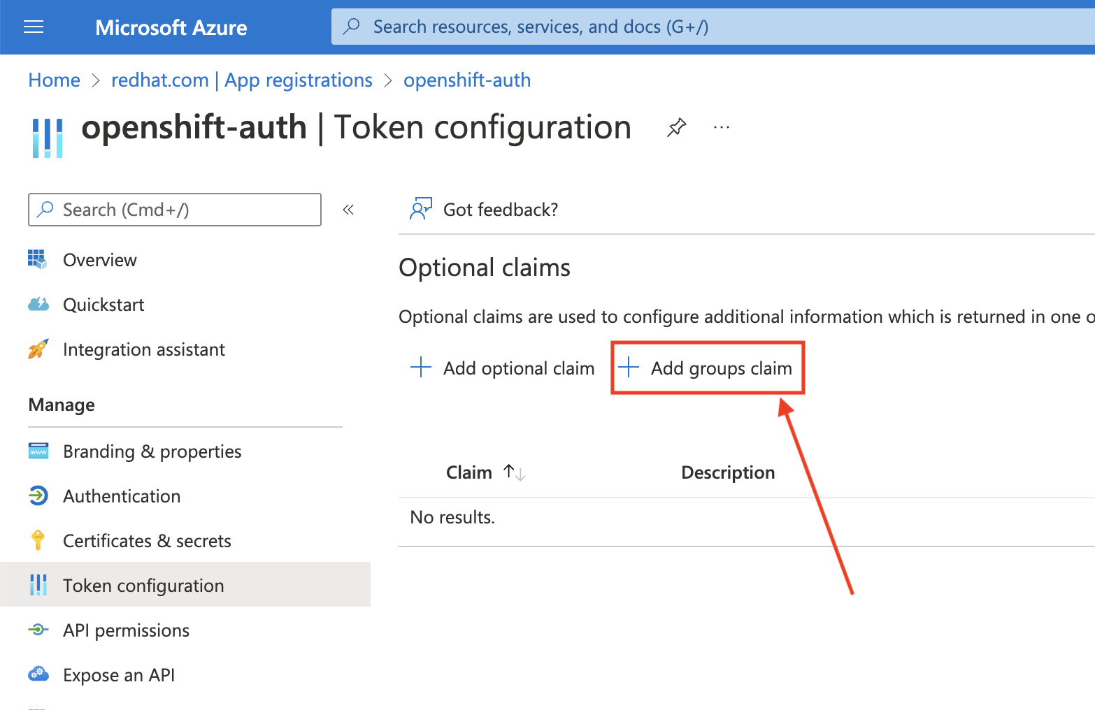The width and height of the screenshot is (1095, 710).
Task: Select Authentication in Manage section
Action: (122, 496)
